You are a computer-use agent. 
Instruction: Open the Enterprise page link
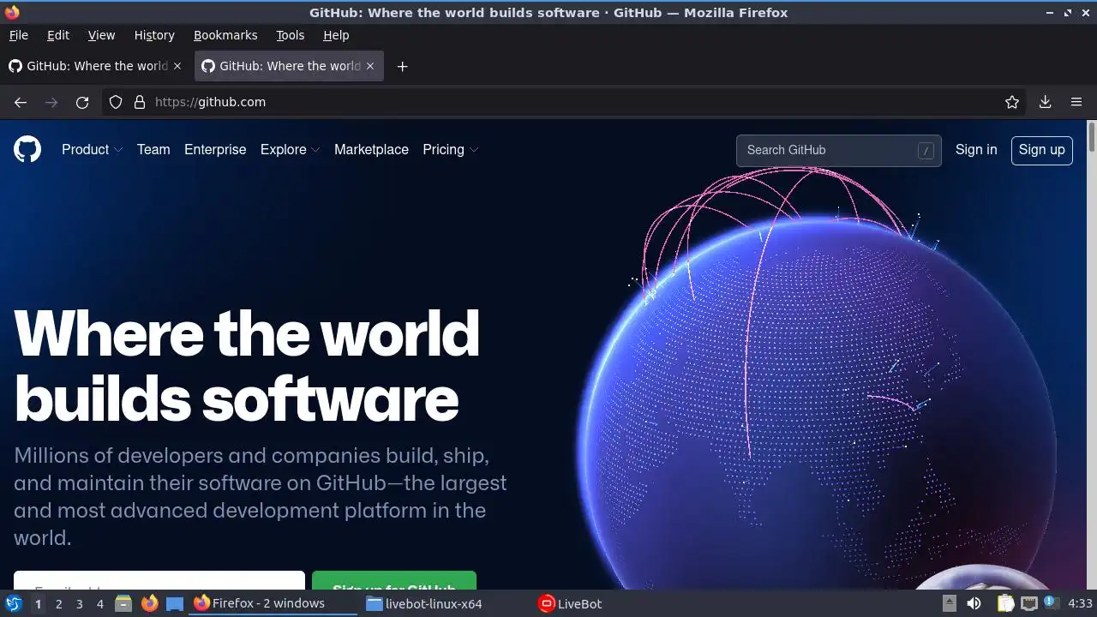click(215, 149)
